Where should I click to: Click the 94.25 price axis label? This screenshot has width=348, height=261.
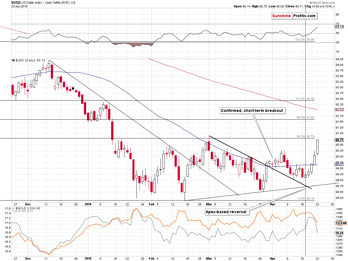click(339, 59)
